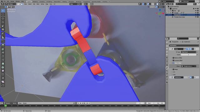Click the blue Z axis gizmo
Image resolution: width=200 pixels, height=112 pixels.
[x=160, y=10]
